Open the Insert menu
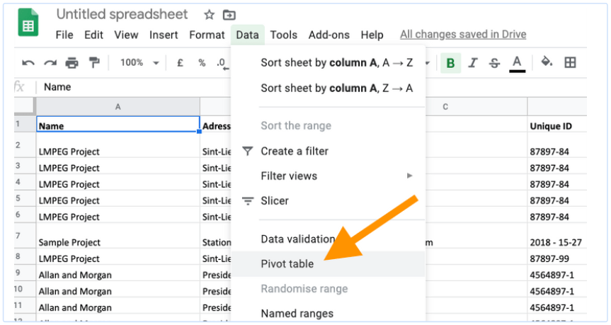 click(164, 35)
